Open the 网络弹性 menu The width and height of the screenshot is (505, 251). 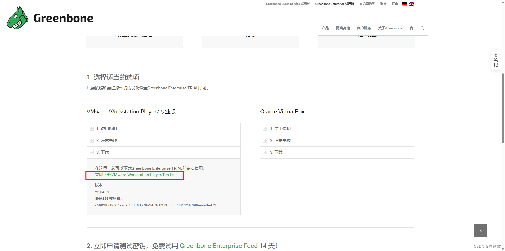343,28
